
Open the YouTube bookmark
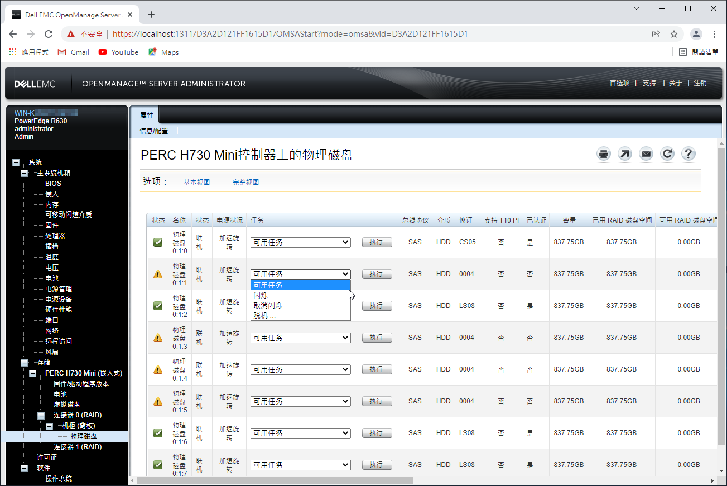point(118,52)
